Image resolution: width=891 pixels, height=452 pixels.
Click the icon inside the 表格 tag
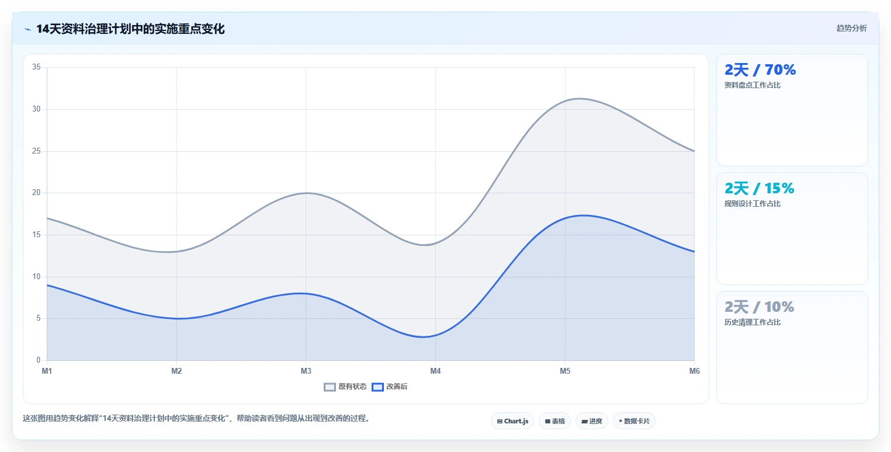[547, 421]
